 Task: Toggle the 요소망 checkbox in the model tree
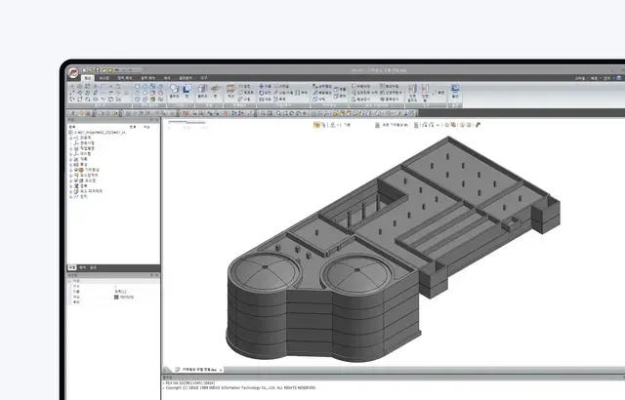click(75, 180)
